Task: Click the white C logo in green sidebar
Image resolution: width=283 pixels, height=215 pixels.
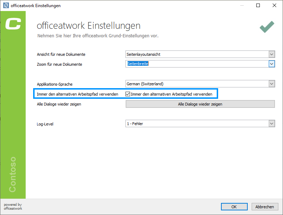Action: (13, 24)
